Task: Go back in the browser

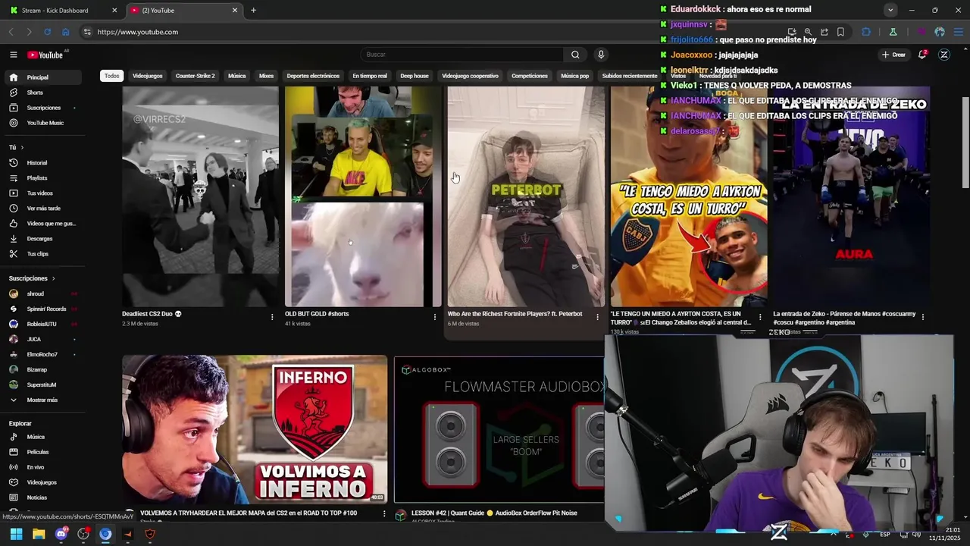Action: (x=11, y=32)
